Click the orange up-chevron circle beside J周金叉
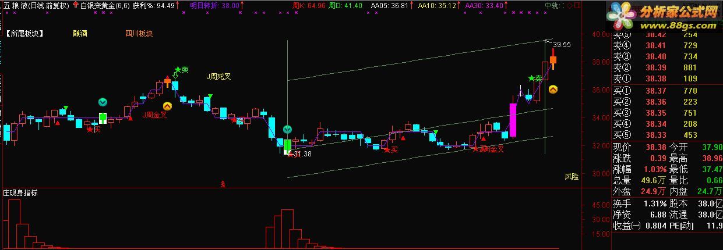This screenshot has width=723, height=250. click(167, 106)
